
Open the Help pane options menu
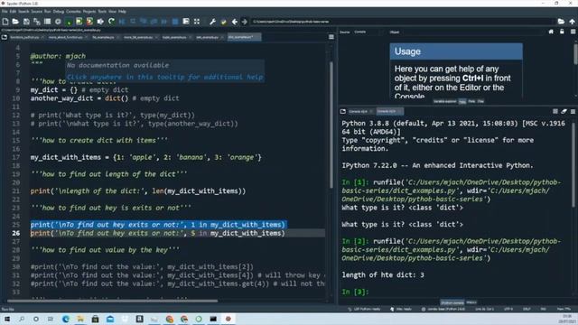573,32
